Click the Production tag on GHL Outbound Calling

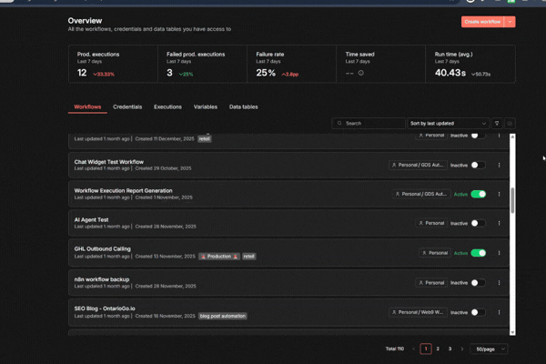pos(219,257)
